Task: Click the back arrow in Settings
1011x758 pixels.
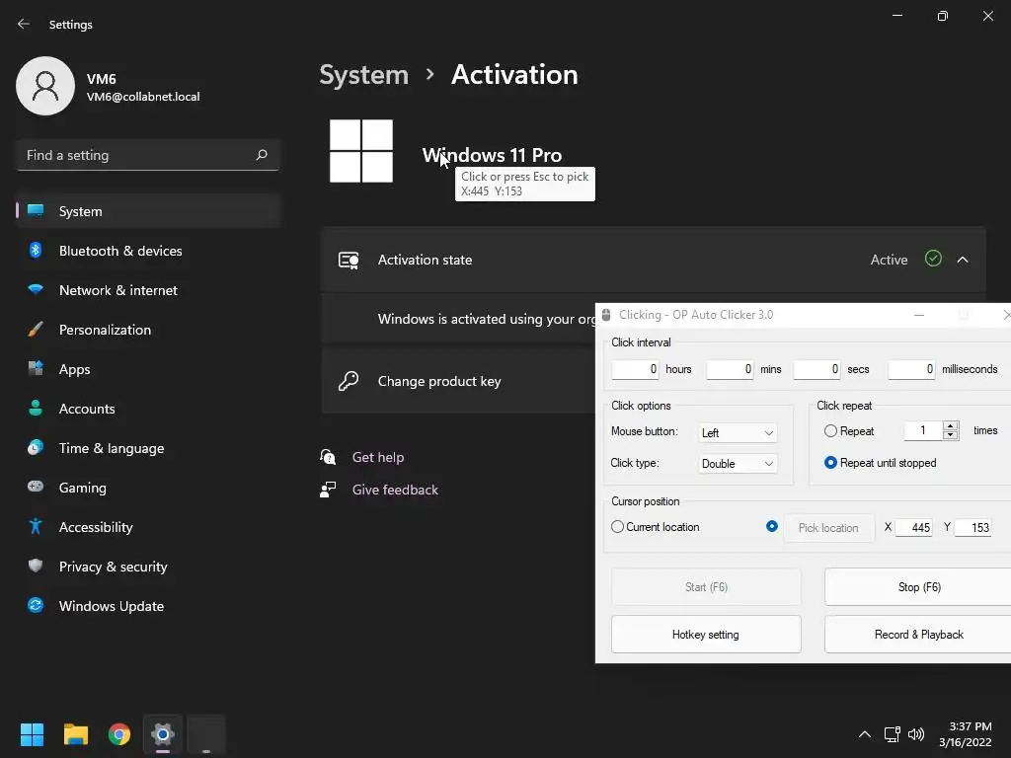Action: pos(24,24)
